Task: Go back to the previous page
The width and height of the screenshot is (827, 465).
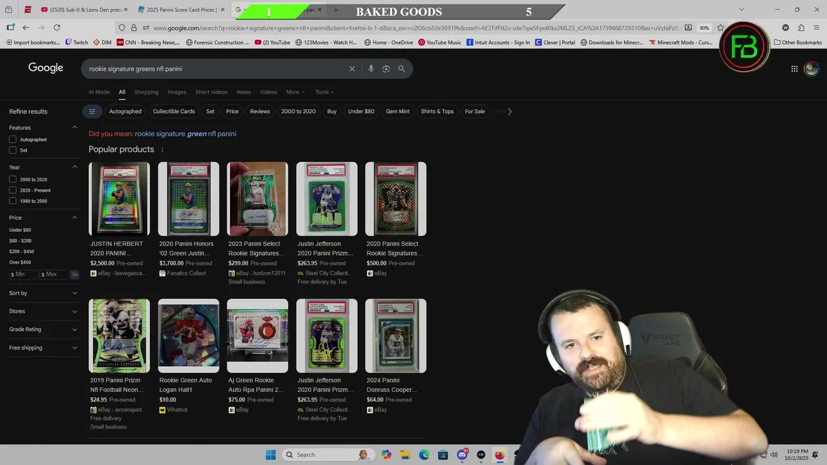Action: pos(26,28)
